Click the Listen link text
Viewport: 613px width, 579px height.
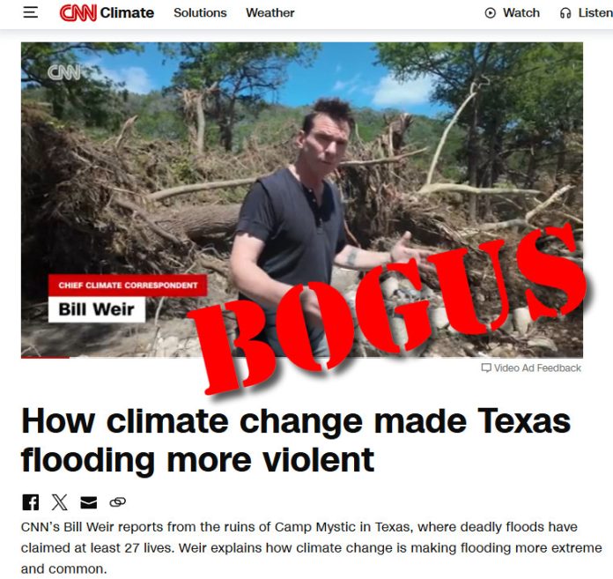tap(595, 13)
